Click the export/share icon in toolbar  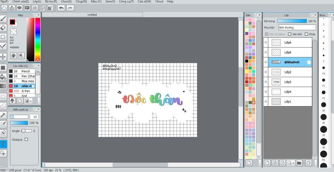pyautogui.click(x=12, y=8)
